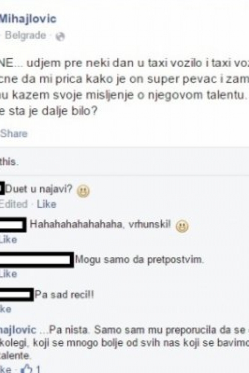Like the "Duet u najavi?" comment

point(47,204)
